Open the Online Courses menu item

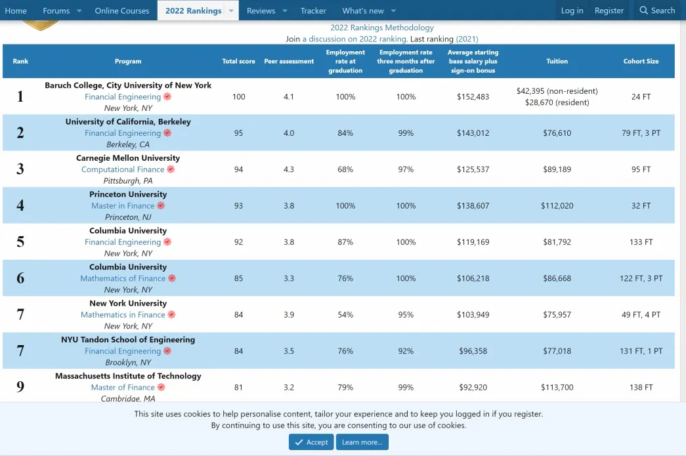(122, 10)
